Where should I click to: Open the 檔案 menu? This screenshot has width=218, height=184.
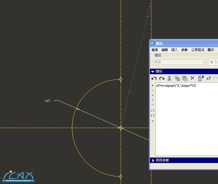[x=155, y=50]
